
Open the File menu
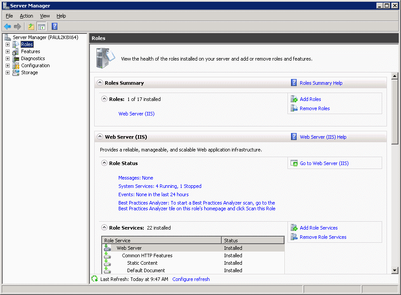9,16
